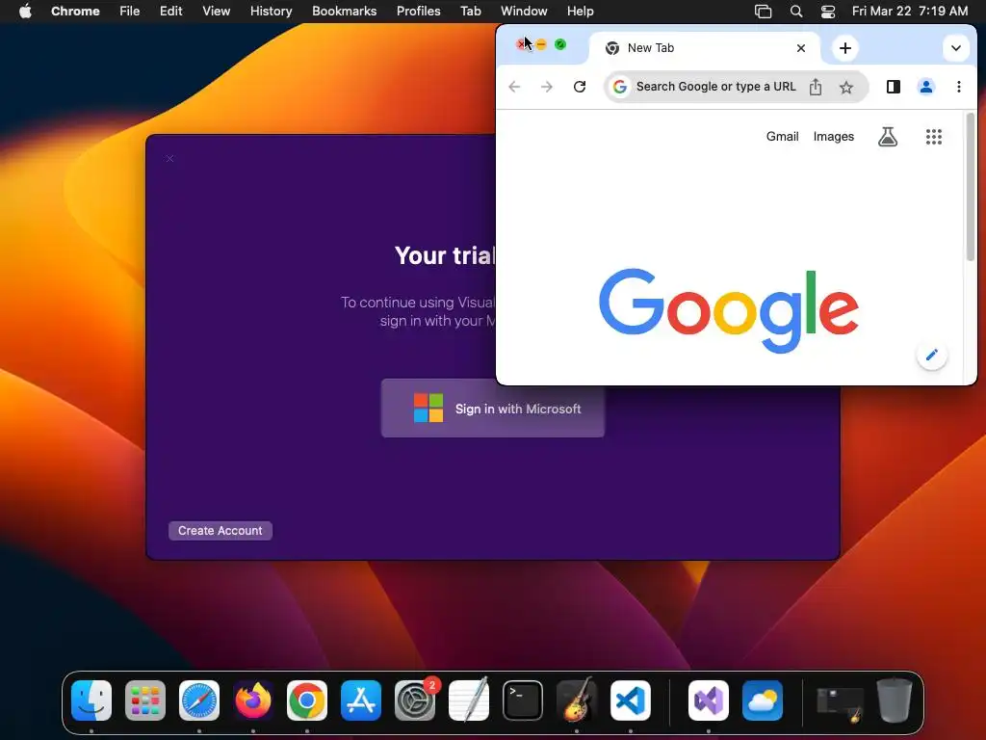
Task: Click Sign in with Microsoft button
Action: pos(493,409)
